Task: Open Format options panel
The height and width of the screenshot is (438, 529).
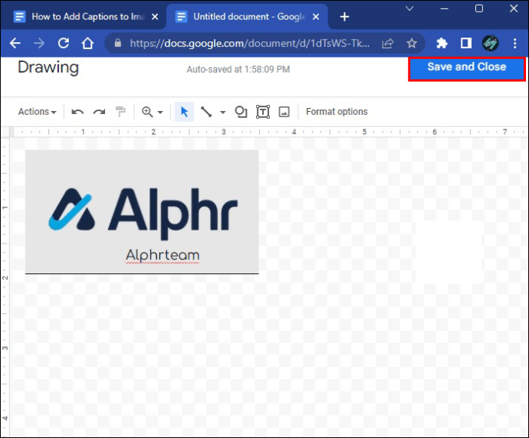Action: point(337,112)
